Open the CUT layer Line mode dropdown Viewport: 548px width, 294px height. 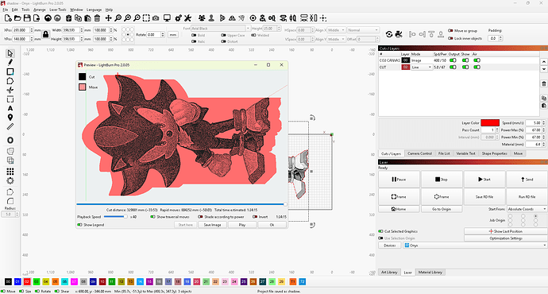[x=422, y=67]
